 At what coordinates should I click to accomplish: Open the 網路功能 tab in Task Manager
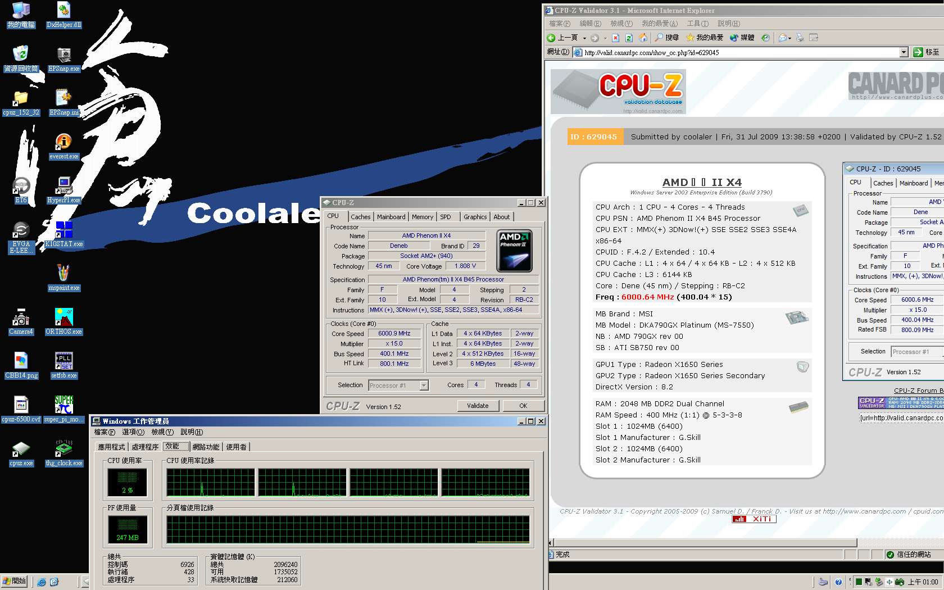click(x=206, y=447)
